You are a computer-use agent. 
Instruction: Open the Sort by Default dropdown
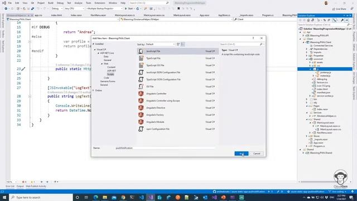[160, 44]
